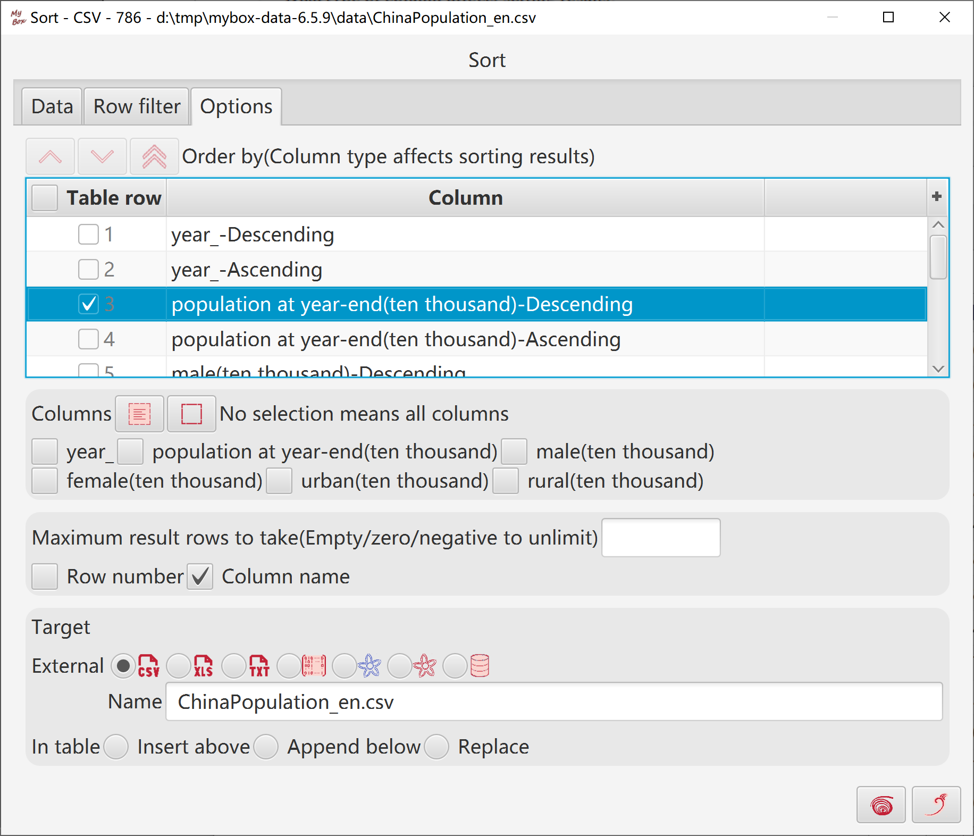974x836 pixels.
Task: Select the TXT external target radio
Action: [234, 666]
